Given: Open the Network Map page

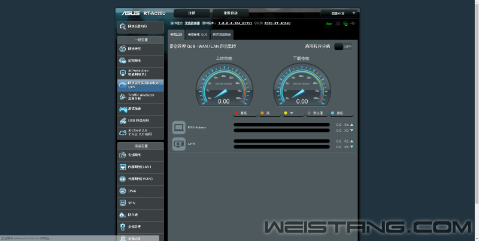Looking at the screenshot, I should pyautogui.click(x=141, y=49).
